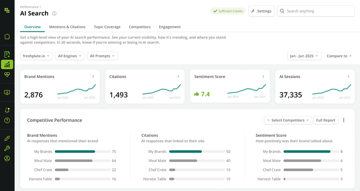Viewport: 360px width, 191px height.
Task: Open the help question mark icon
Action: (x=7, y=120)
